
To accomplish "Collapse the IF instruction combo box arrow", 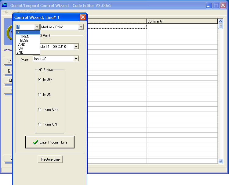I will 37,27.
